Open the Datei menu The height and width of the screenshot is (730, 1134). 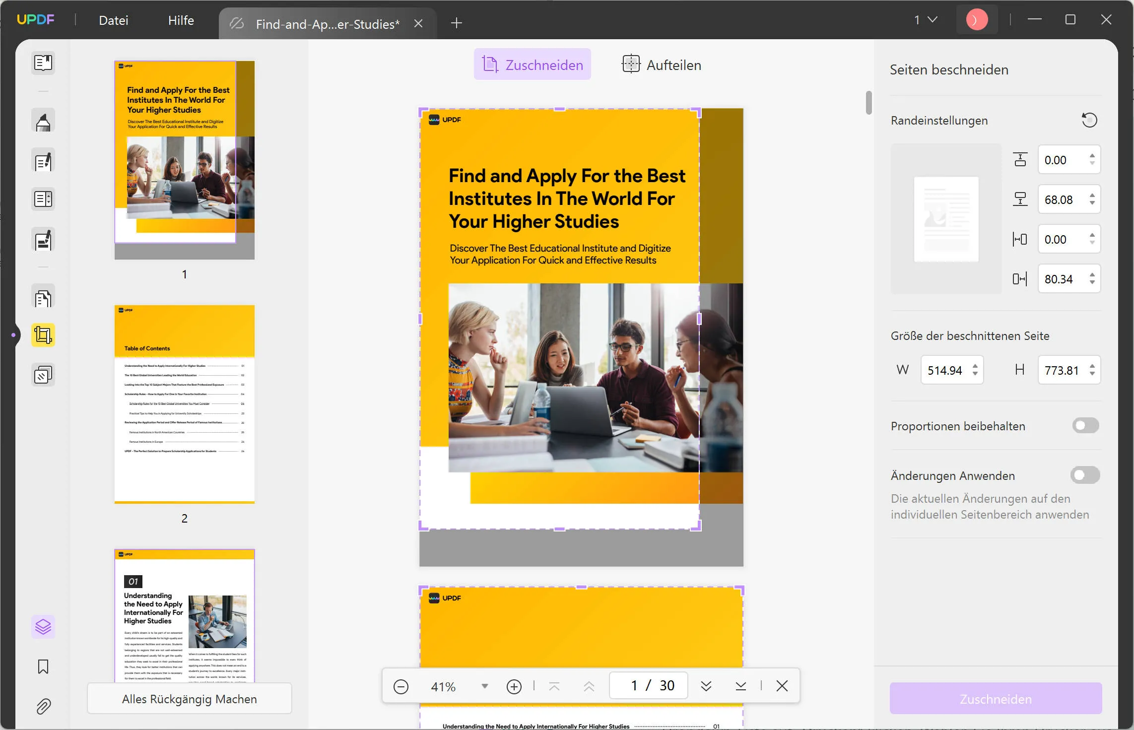[113, 20]
